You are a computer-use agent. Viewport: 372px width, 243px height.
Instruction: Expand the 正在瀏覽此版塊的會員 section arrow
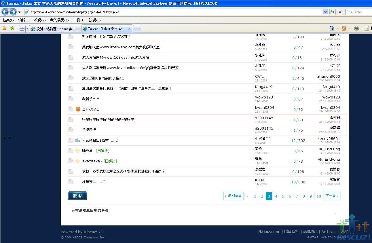(x=335, y=213)
